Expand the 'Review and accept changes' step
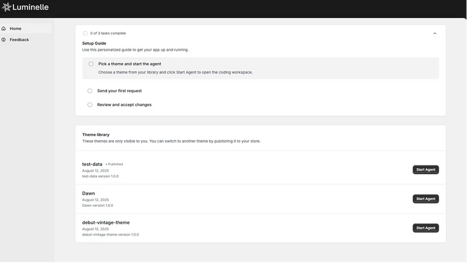 (124, 105)
